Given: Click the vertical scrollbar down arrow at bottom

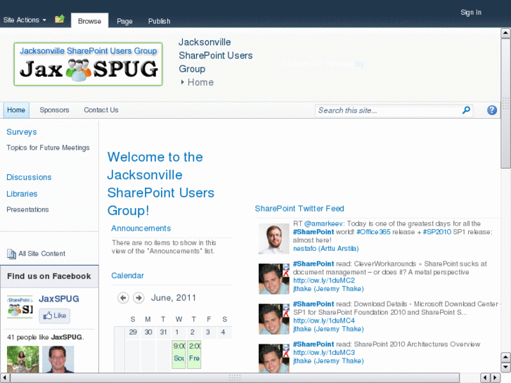Looking at the screenshot, I should (505, 368).
